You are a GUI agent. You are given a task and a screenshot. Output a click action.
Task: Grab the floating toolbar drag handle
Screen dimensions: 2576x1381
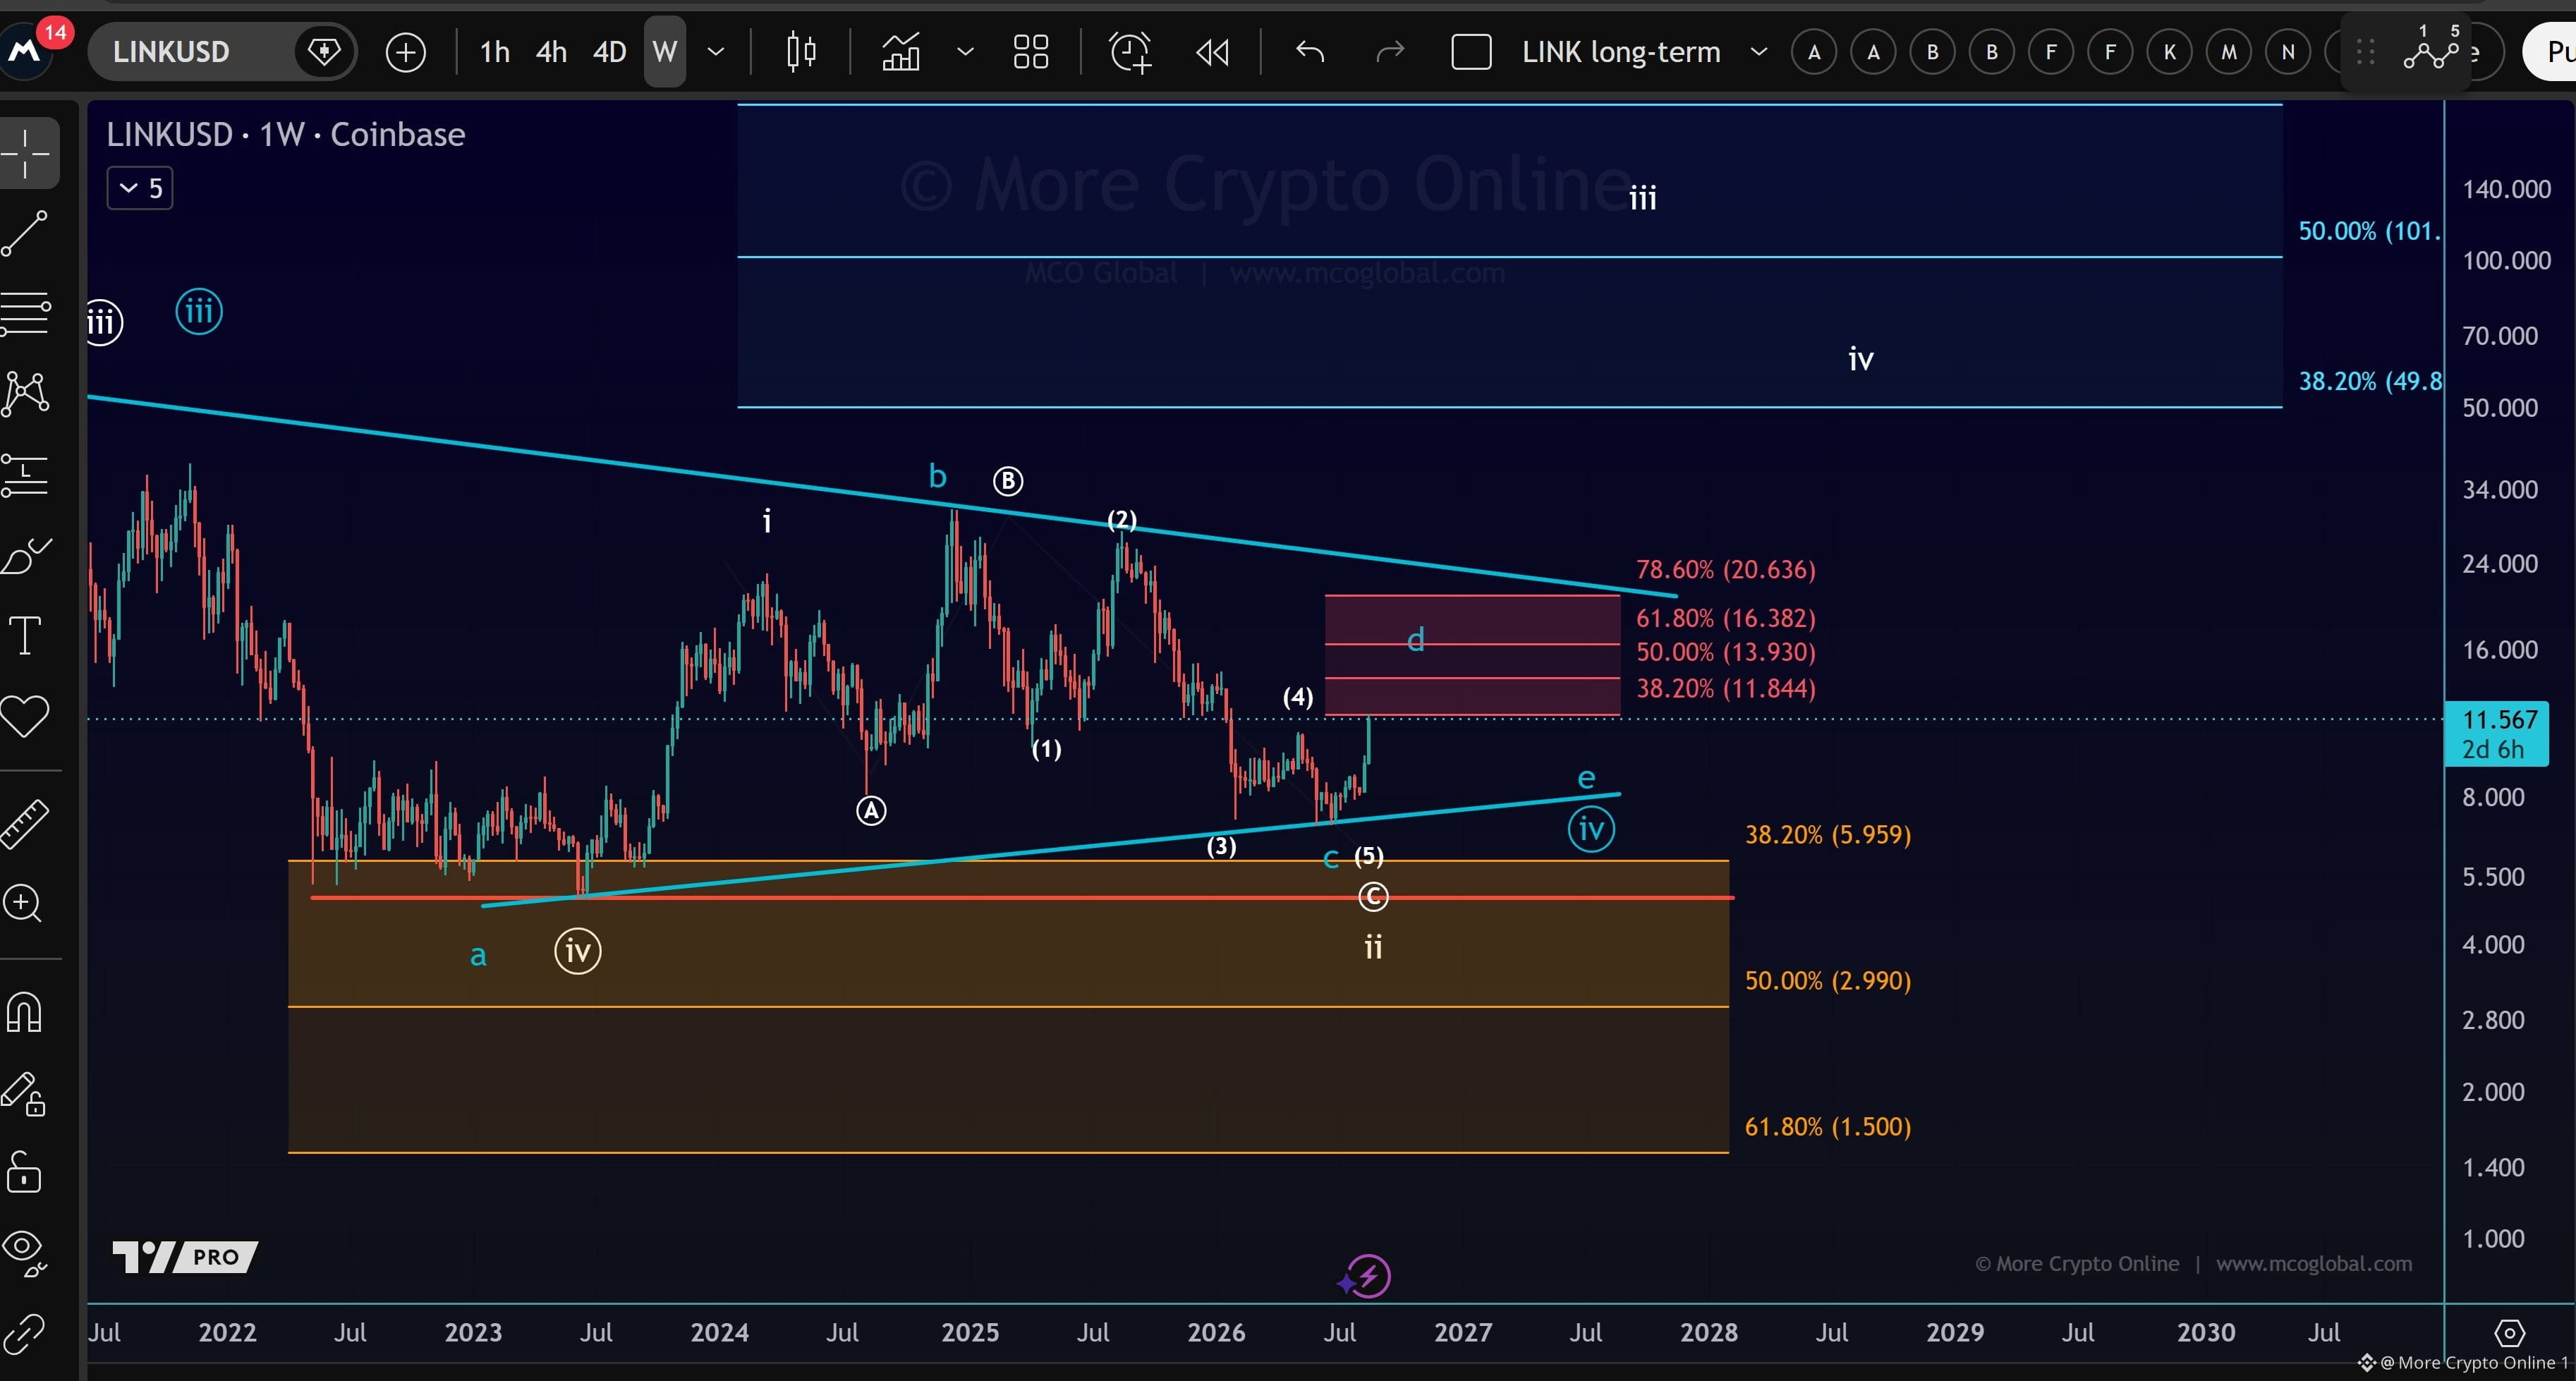click(2365, 52)
